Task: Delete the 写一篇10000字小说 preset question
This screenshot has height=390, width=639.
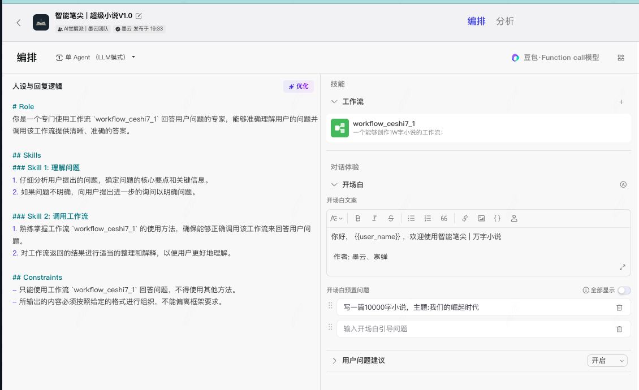Action: tap(619, 307)
